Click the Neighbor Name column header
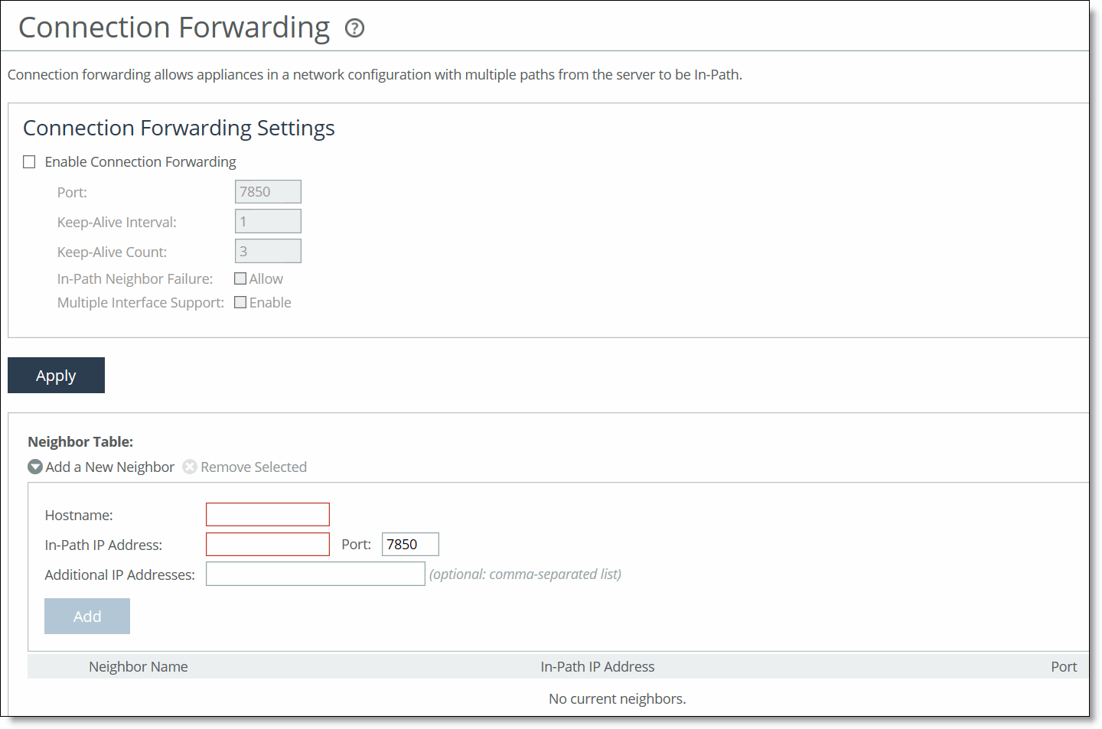 coord(138,666)
